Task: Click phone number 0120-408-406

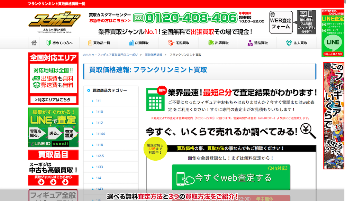Action: pyautogui.click(x=191, y=18)
